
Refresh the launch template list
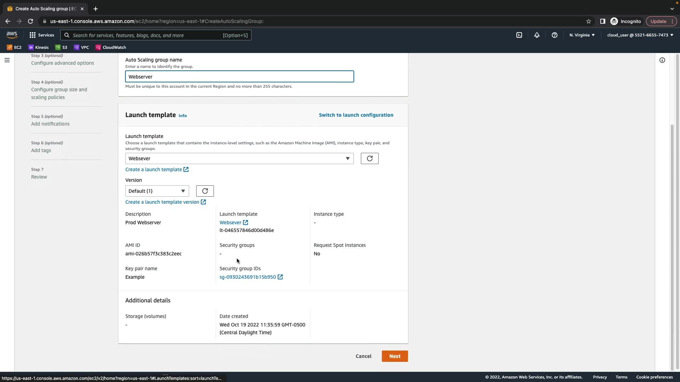369,158
